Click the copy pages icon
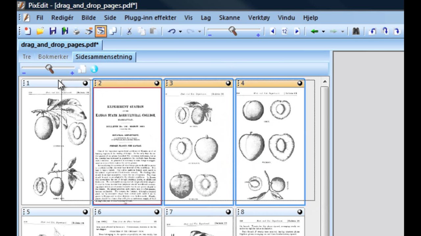This screenshot has height=236, width=421. [x=113, y=31]
